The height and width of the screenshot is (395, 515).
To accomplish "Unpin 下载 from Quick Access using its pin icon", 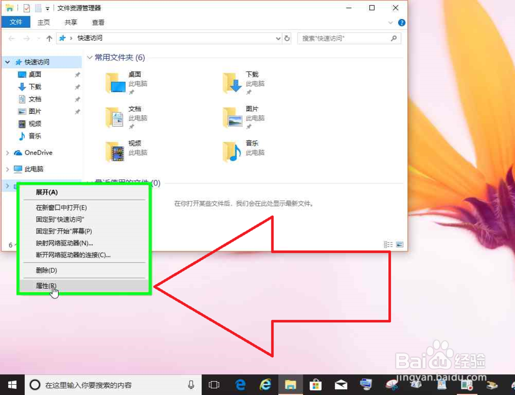I will point(77,87).
